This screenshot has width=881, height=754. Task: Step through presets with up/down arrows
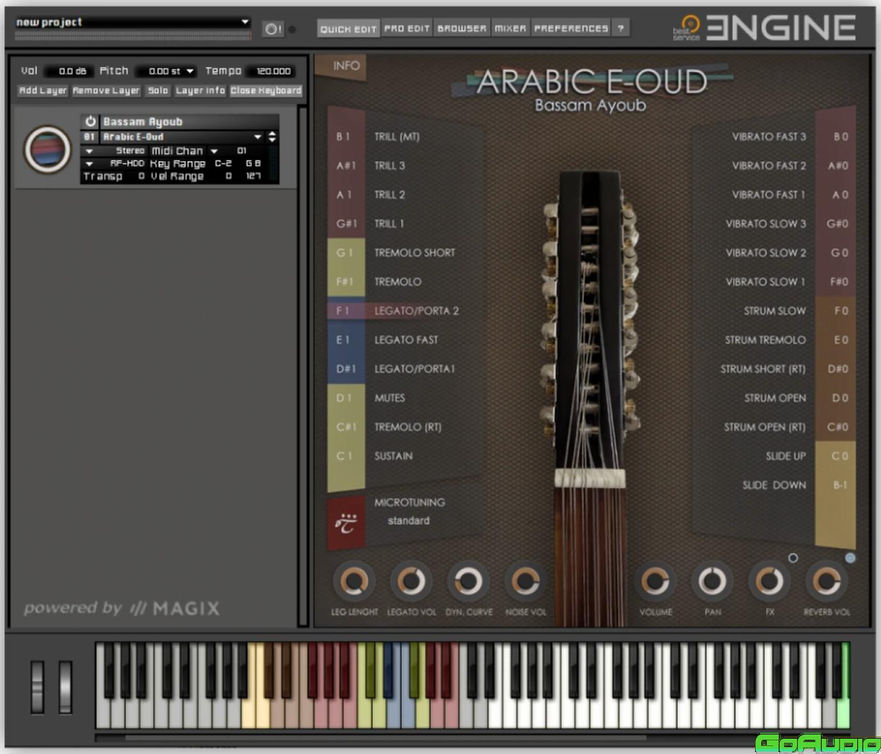(272, 137)
